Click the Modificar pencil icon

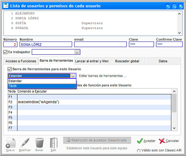25,143
